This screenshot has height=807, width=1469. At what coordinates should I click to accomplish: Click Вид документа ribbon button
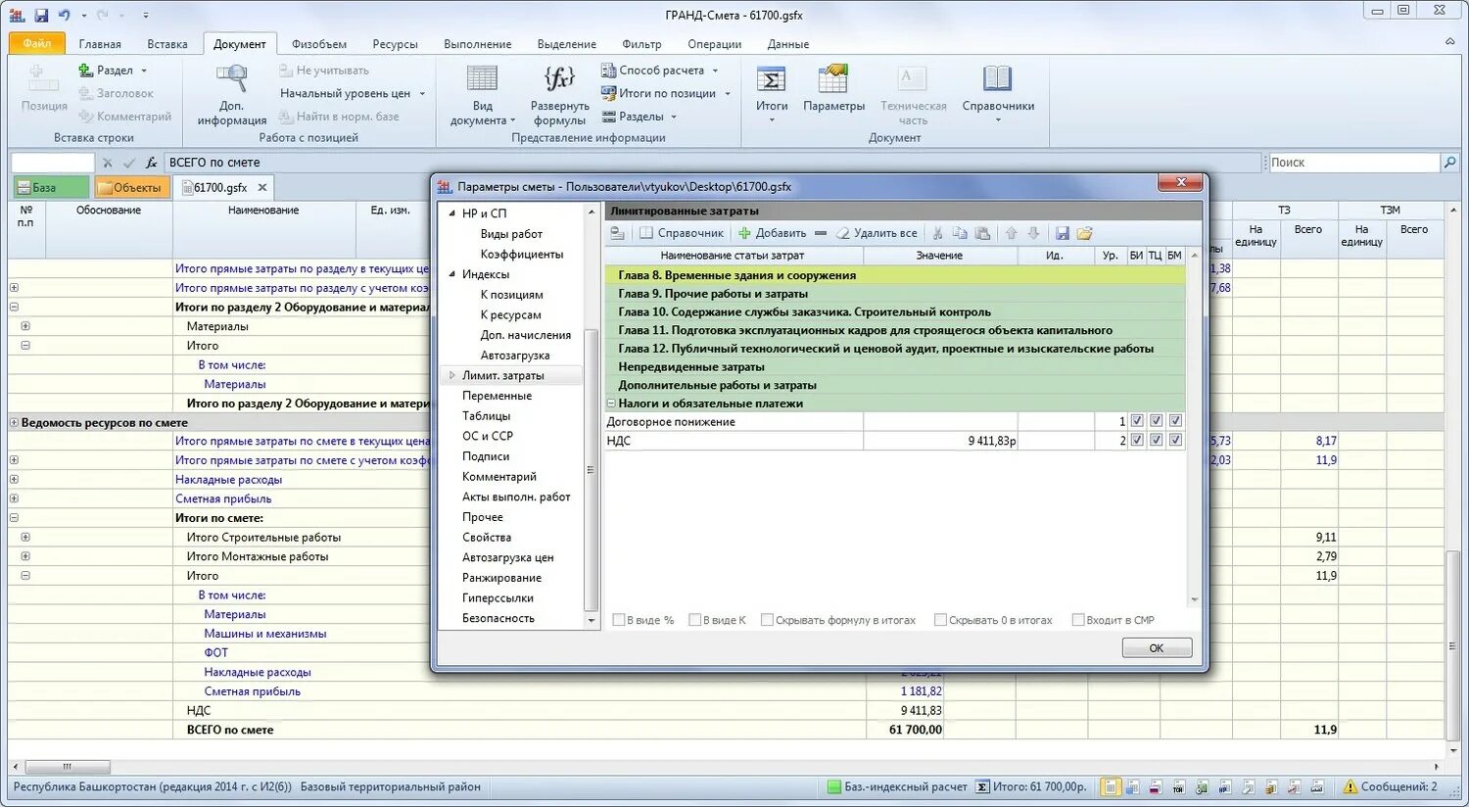tap(482, 95)
